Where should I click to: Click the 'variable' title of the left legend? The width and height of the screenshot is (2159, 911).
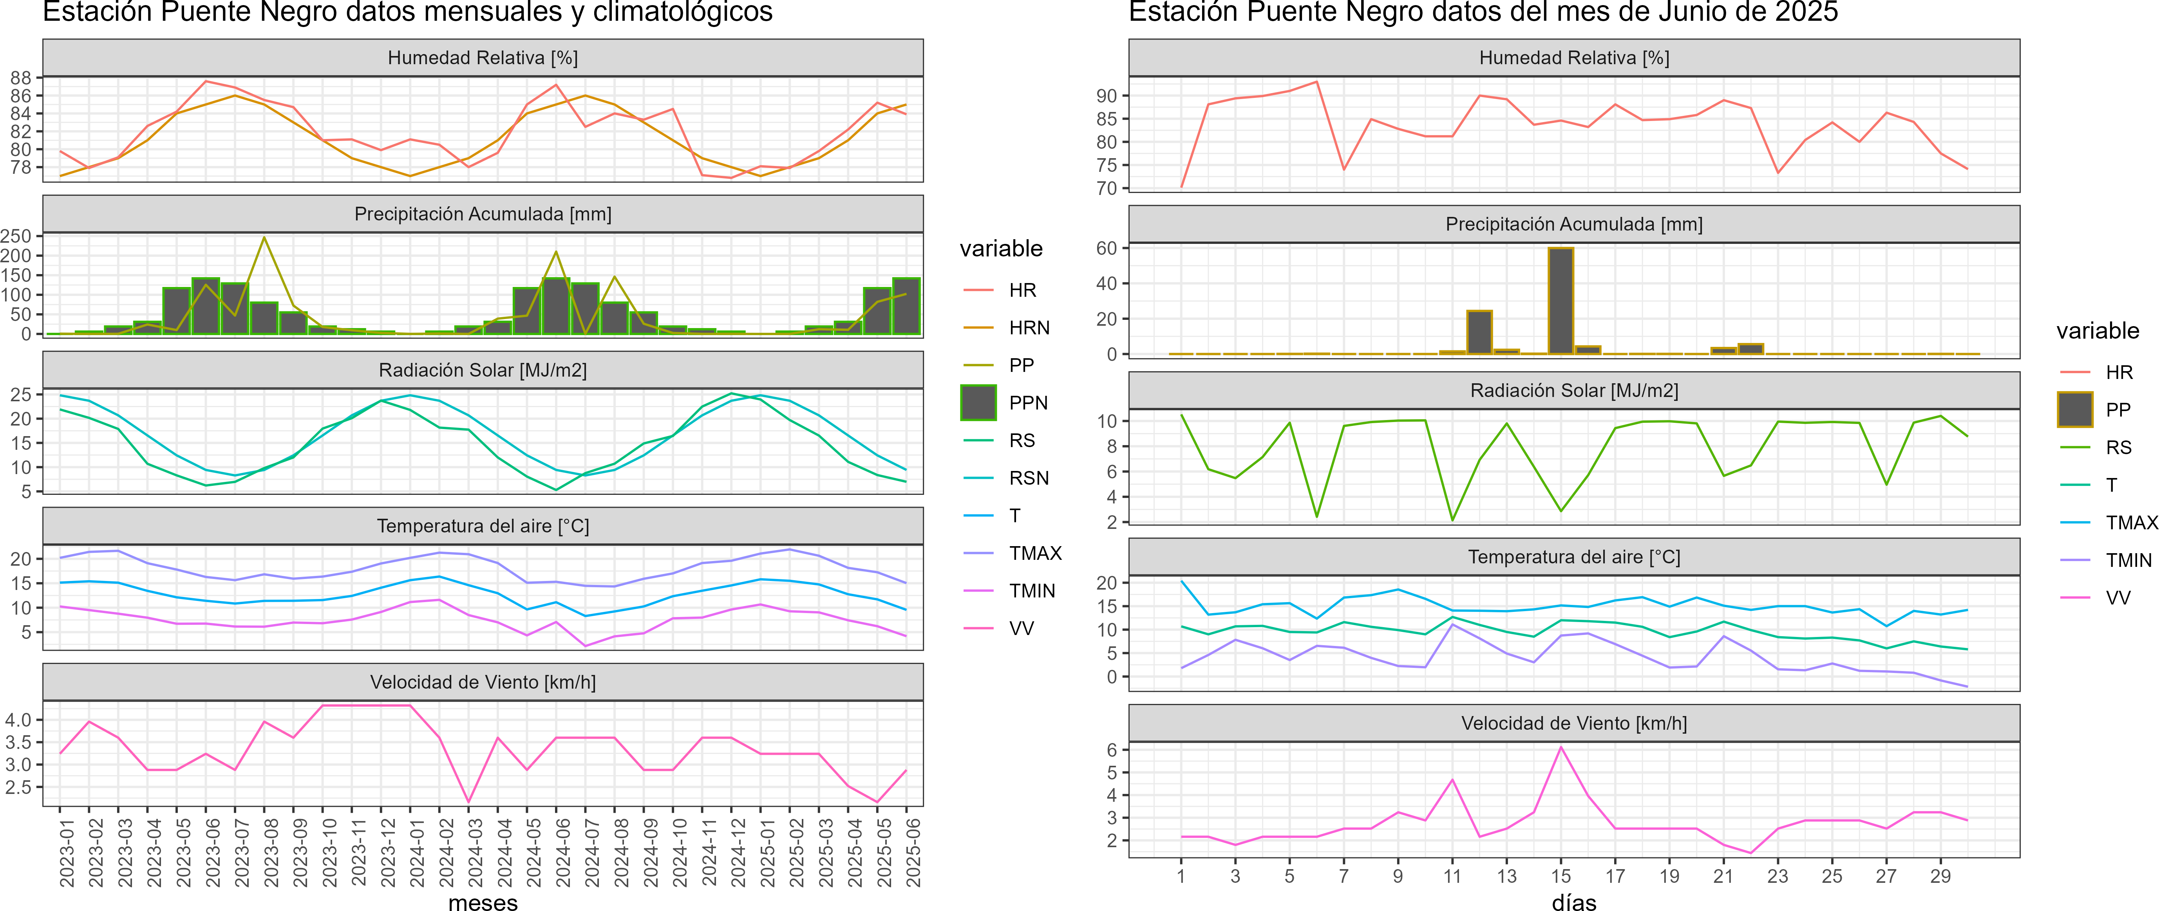click(x=1001, y=249)
